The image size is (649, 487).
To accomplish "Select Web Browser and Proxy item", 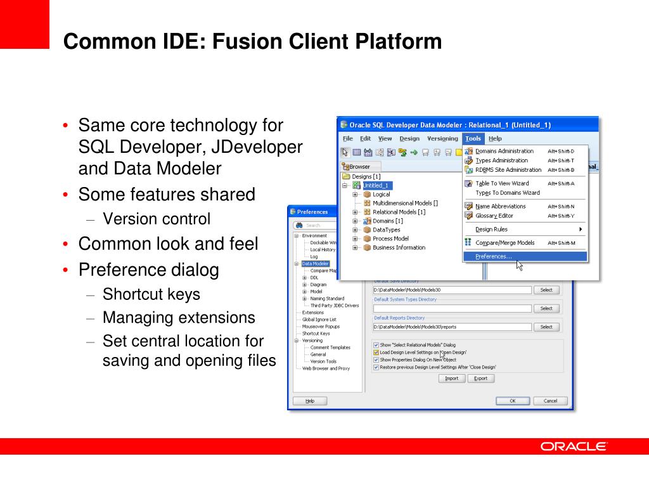I will click(x=326, y=368).
